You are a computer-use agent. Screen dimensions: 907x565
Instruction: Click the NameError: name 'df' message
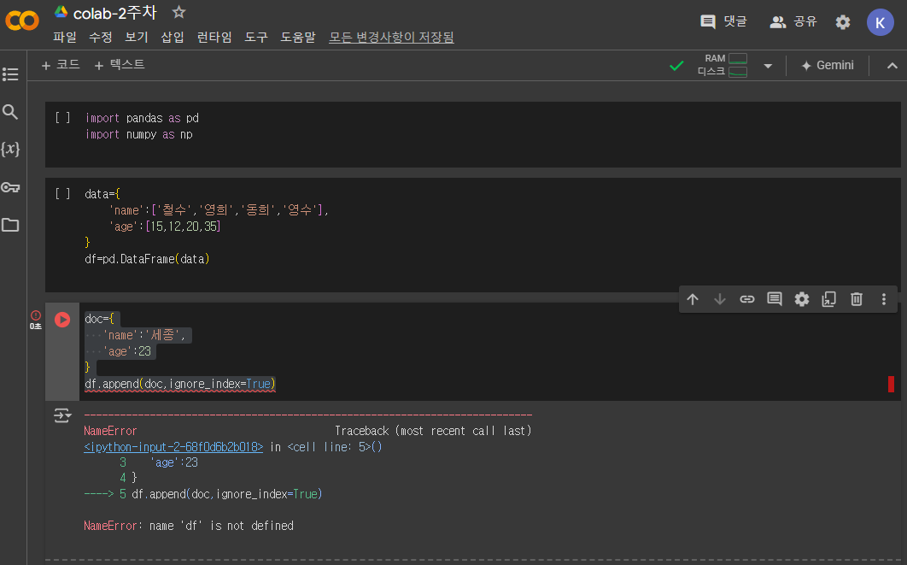(189, 526)
